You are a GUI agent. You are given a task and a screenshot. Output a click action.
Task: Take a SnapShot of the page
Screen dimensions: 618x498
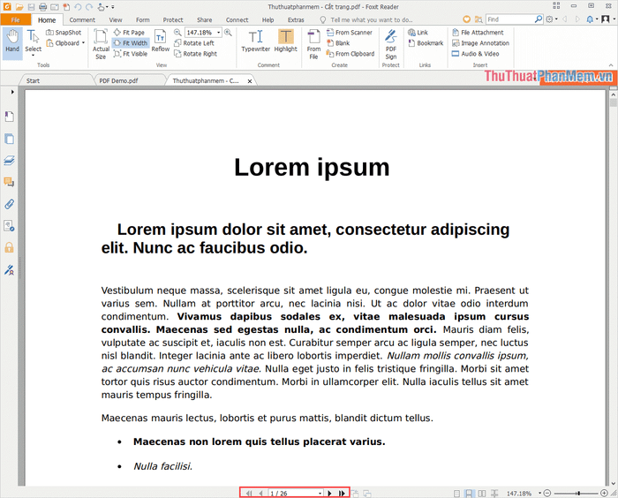click(x=64, y=33)
